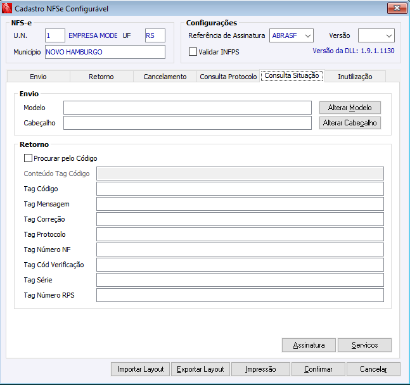Open the Retorno tab
410x385 pixels.
pyautogui.click(x=101, y=77)
